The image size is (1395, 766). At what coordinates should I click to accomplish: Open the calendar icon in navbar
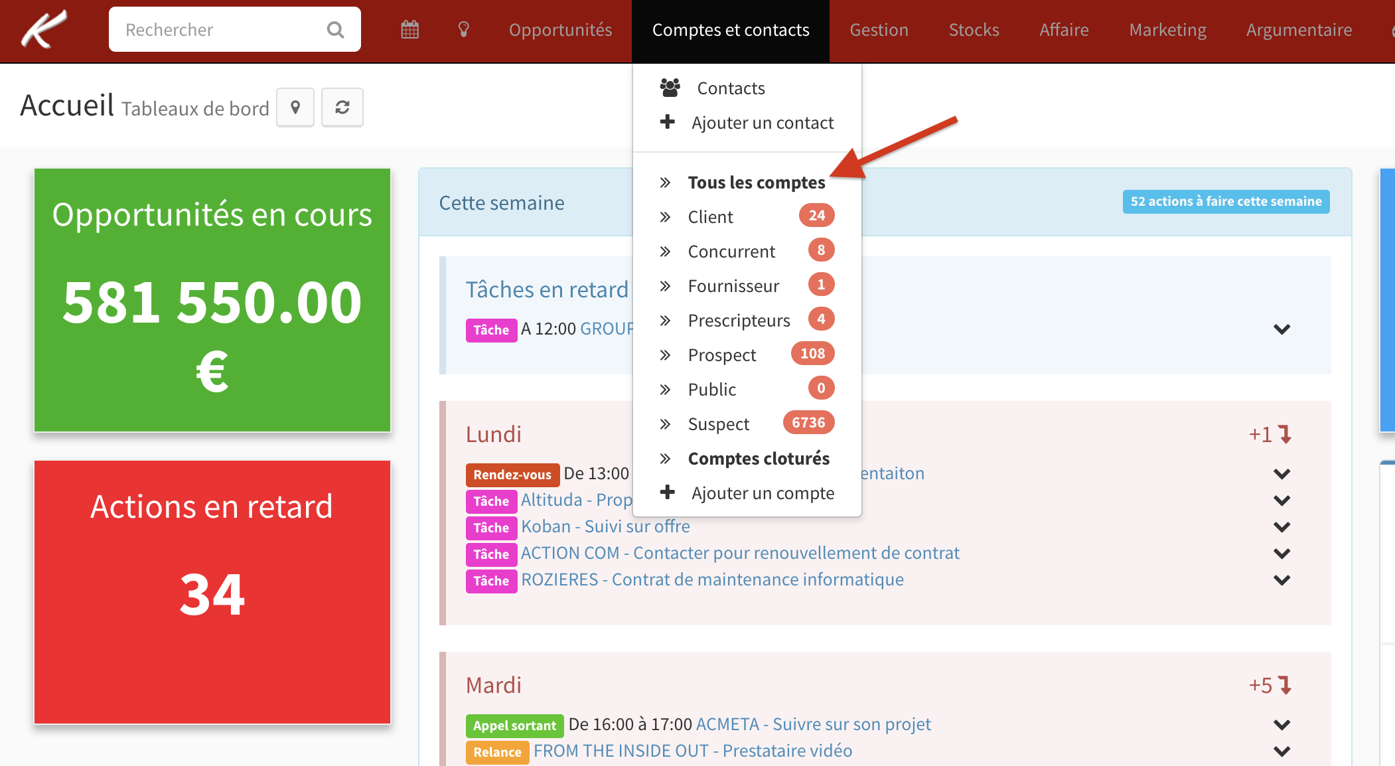(x=410, y=30)
